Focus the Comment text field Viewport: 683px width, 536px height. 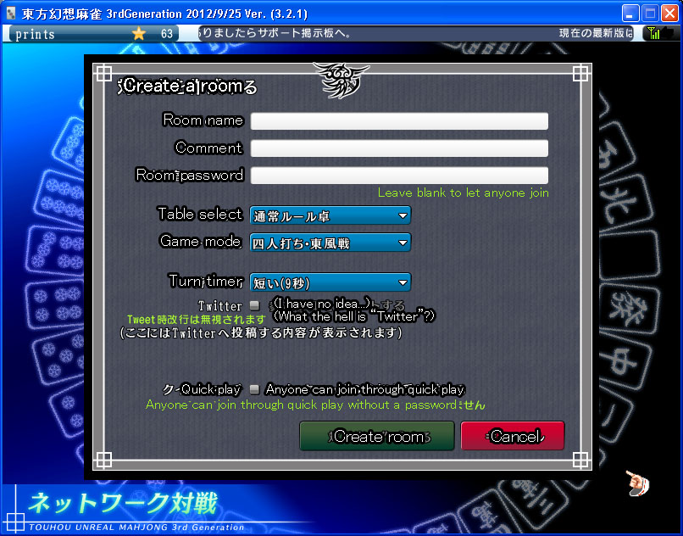[399, 148]
